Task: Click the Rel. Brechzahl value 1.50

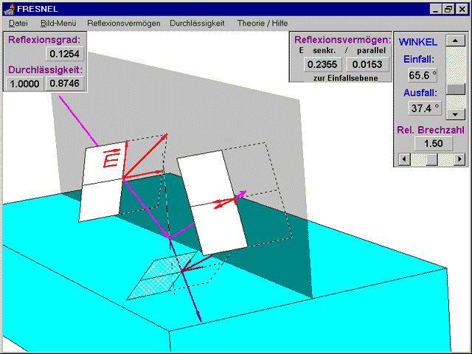Action: 434,144
